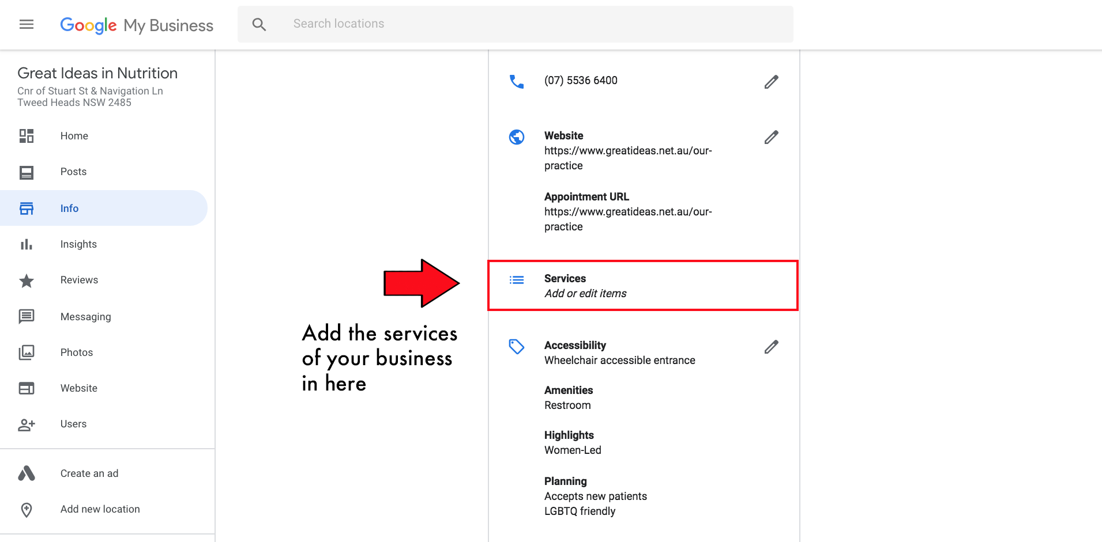The width and height of the screenshot is (1102, 542).
Task: Click the Reviews star icon
Action: click(27, 281)
